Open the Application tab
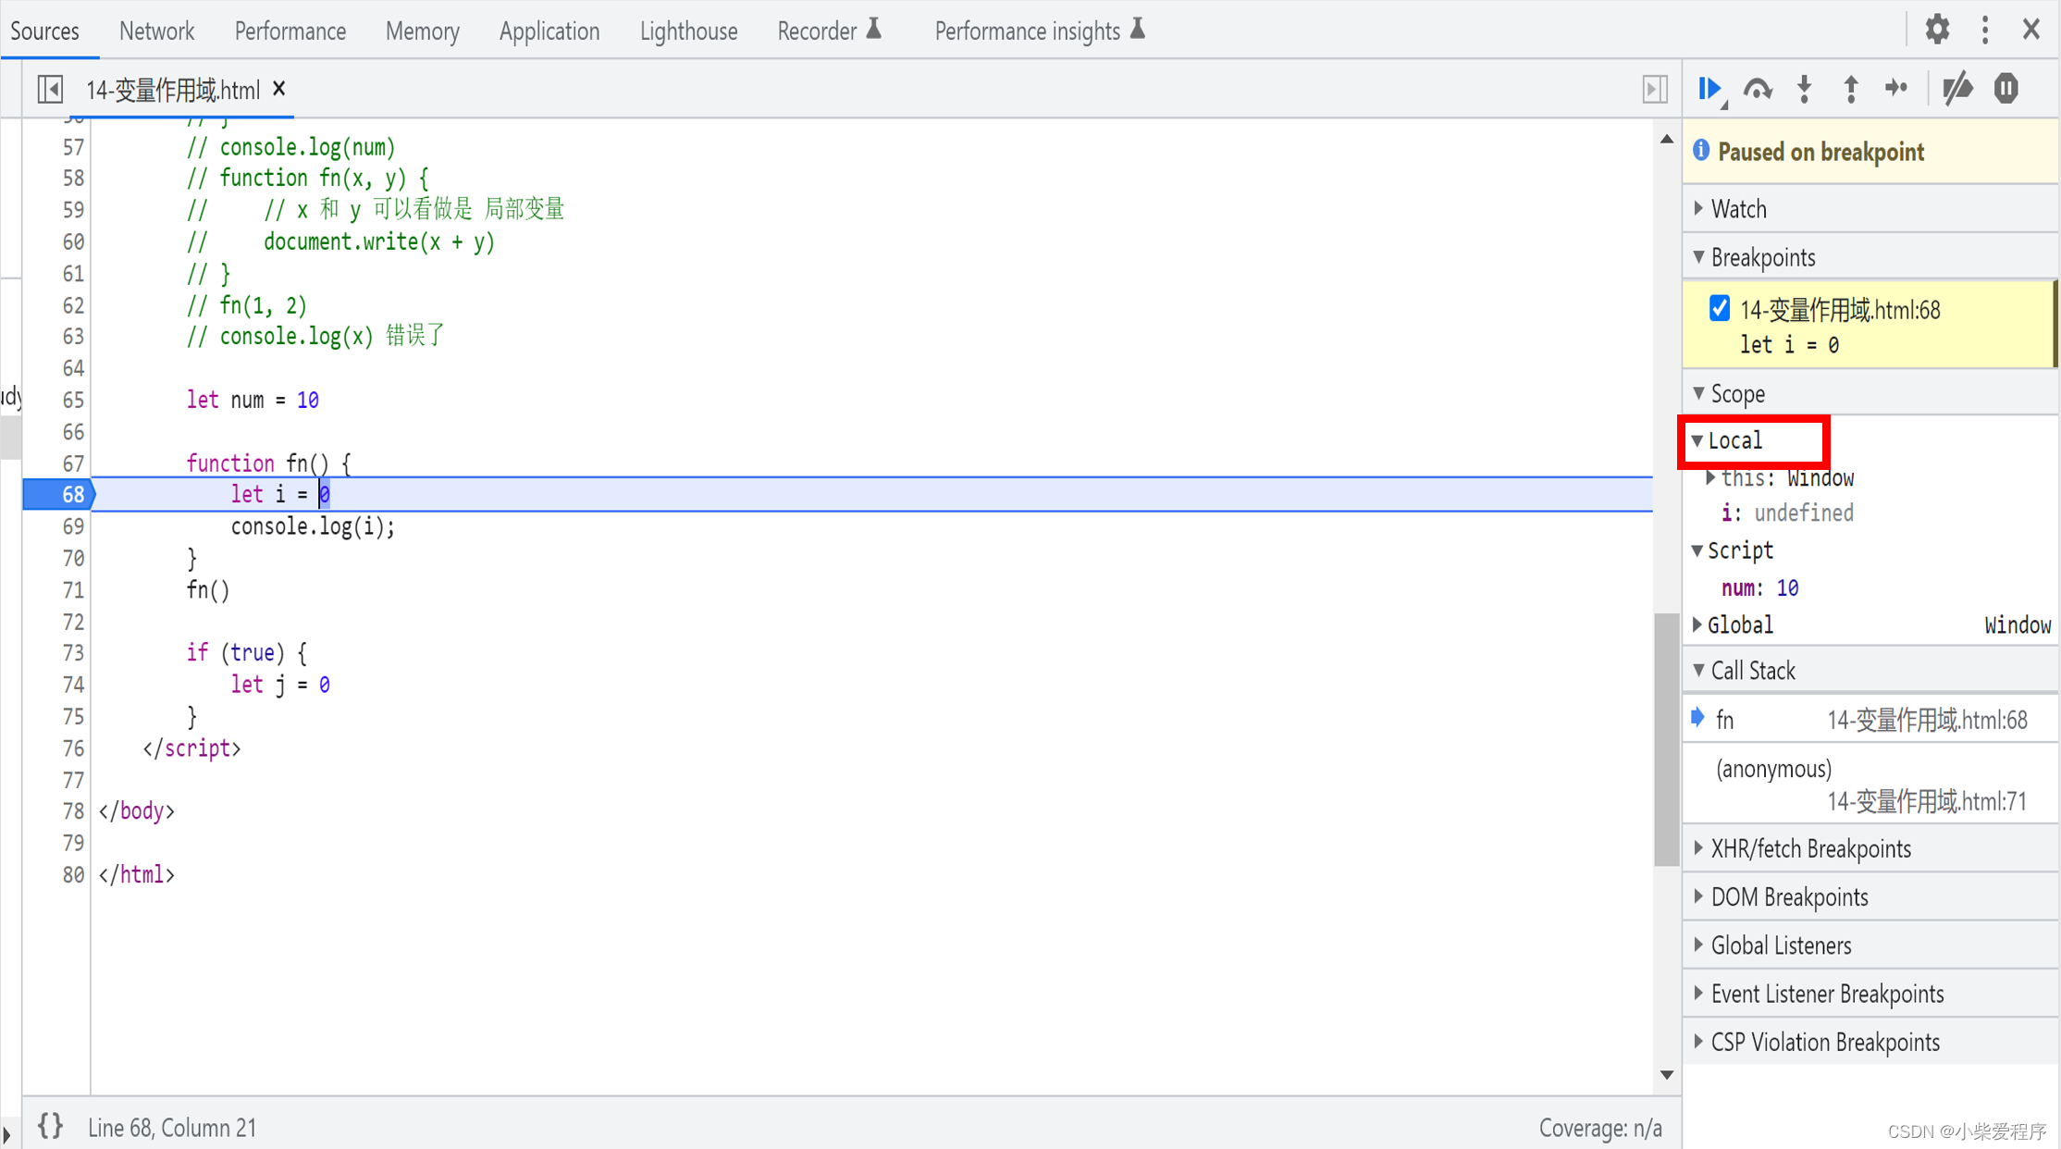This screenshot has width=2061, height=1149. 549,31
